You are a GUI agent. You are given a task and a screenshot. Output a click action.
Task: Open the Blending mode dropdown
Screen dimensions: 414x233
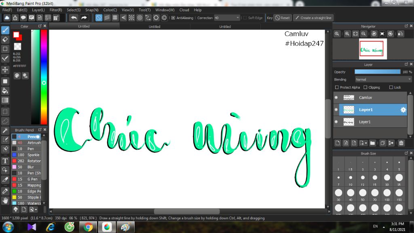[383, 80]
